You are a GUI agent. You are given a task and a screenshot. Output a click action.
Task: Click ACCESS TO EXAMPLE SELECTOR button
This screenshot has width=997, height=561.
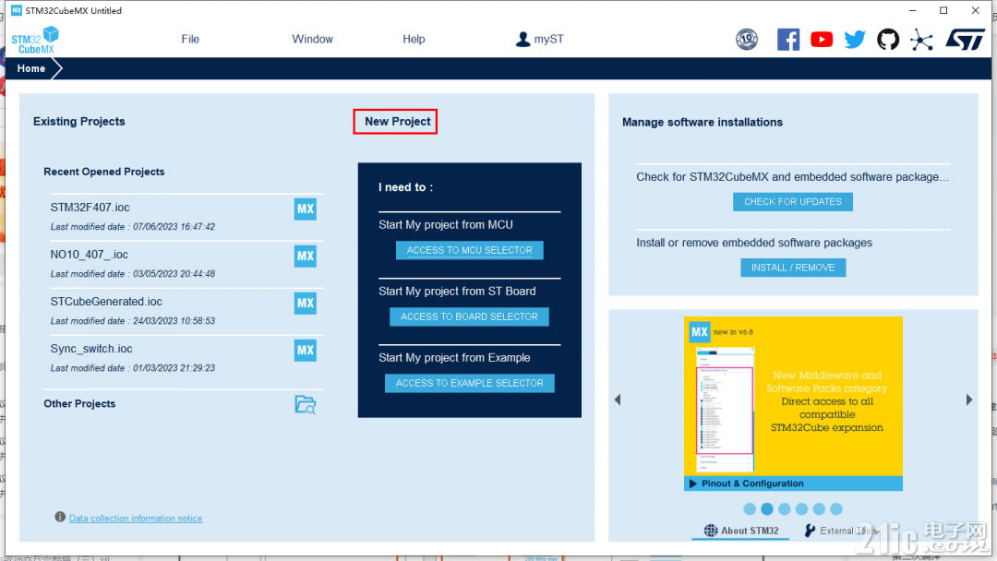[x=469, y=383]
